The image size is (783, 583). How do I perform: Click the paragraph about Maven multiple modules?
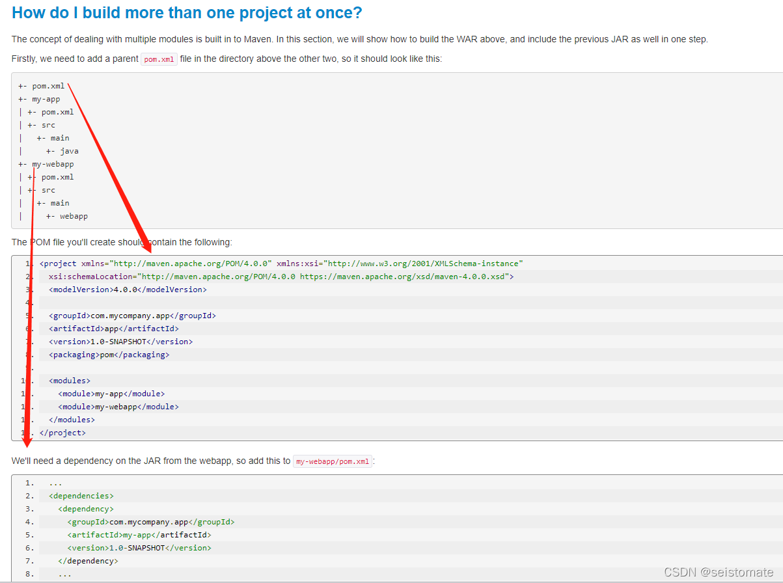point(359,39)
